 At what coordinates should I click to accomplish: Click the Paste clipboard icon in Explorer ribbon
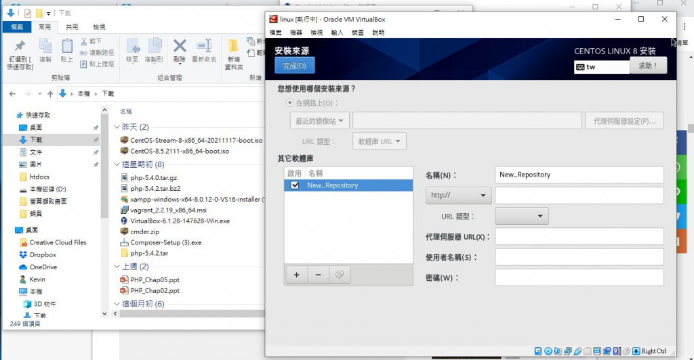67,46
